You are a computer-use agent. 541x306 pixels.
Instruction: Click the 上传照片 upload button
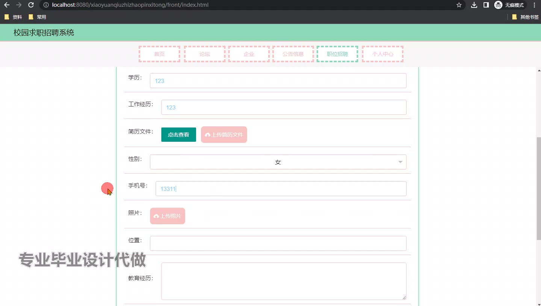(168, 216)
